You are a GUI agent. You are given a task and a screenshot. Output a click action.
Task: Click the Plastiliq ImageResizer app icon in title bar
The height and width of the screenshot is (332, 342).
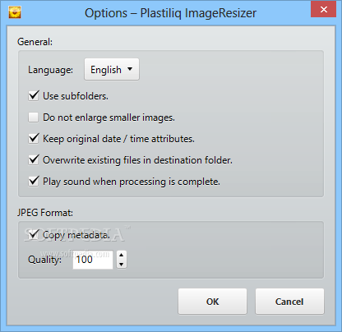15,13
